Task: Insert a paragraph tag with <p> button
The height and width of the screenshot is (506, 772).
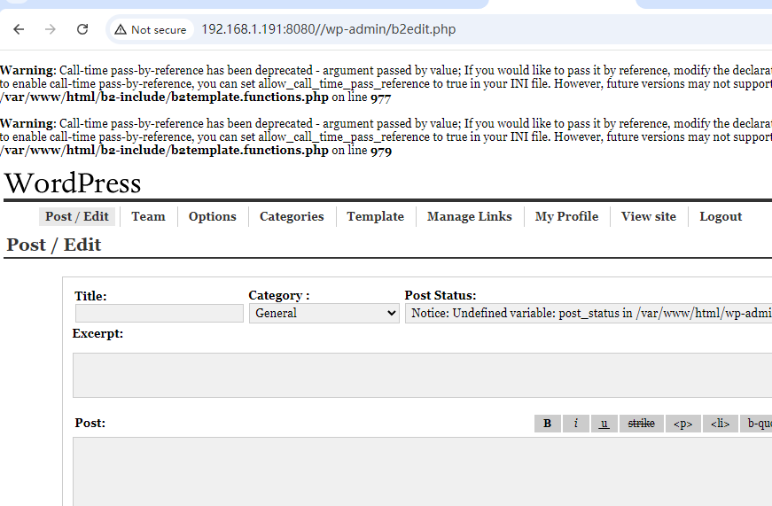Action: pyautogui.click(x=682, y=424)
